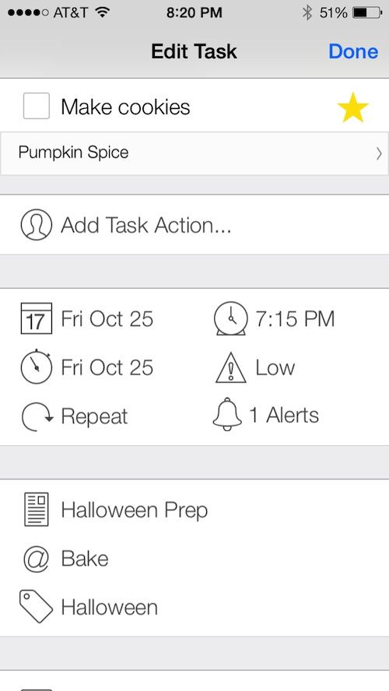Tap the alarm clock time icon
The image size is (389, 691).
click(x=231, y=318)
